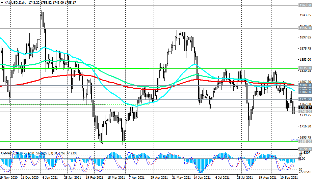
Task: Click the 28 Jul 2021 date label
Action: [x=246, y=177]
